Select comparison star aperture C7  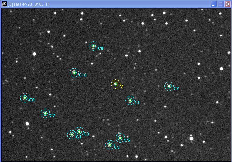[x=45, y=113]
